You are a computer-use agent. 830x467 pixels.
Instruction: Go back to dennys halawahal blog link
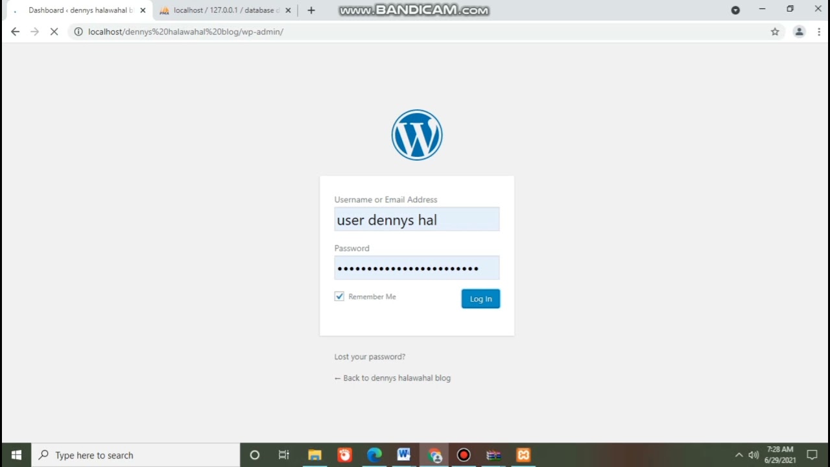click(x=392, y=378)
